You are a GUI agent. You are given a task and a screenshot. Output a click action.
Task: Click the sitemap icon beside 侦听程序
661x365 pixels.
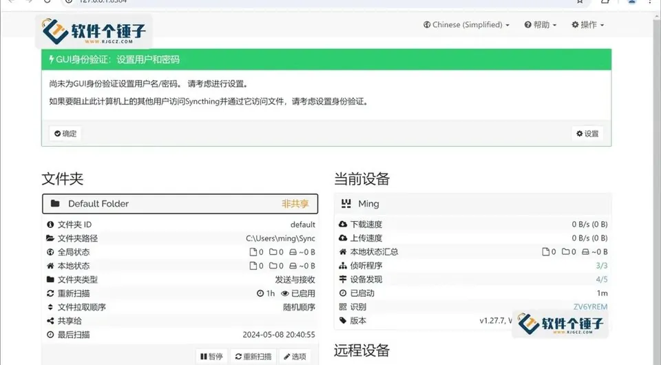click(x=343, y=266)
